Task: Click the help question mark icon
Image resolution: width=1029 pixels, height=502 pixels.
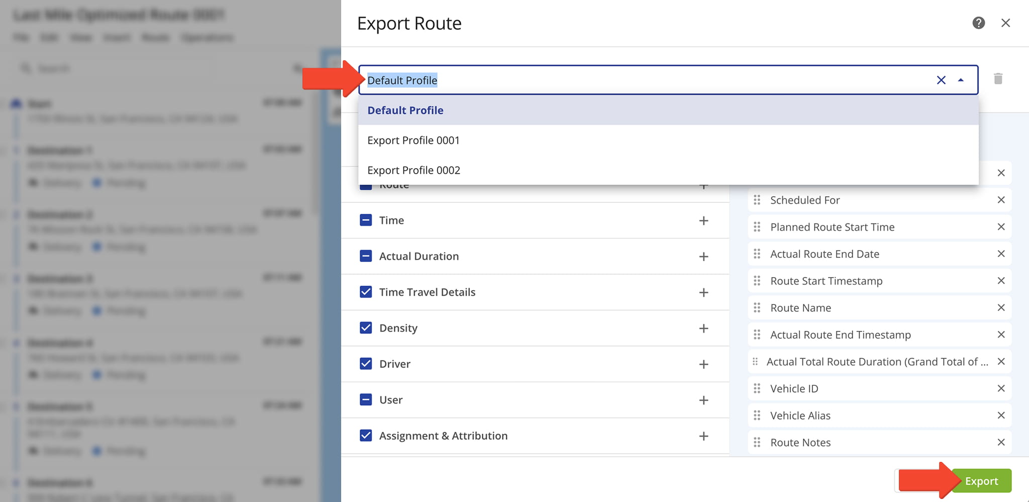Action: tap(978, 23)
